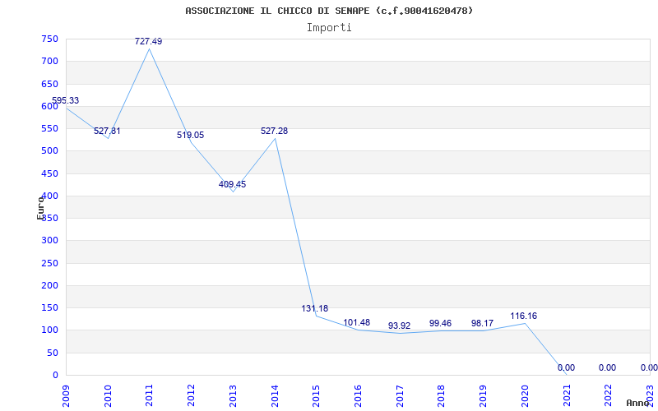Image resolution: width=658 pixels, height=411 pixels.
Task: Click the x-axis year 2022
Action: 609,395
